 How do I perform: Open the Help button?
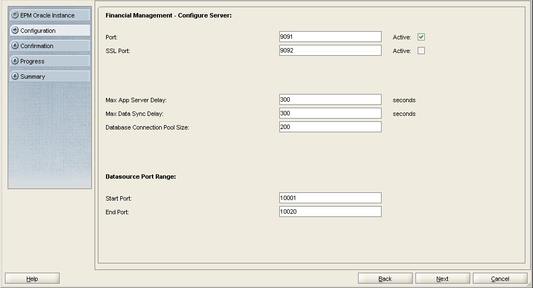click(32, 279)
